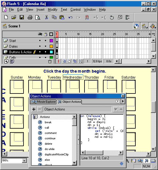Open the zoom percentage dropdown
Viewport: 158px width, 170px height.
(24, 160)
